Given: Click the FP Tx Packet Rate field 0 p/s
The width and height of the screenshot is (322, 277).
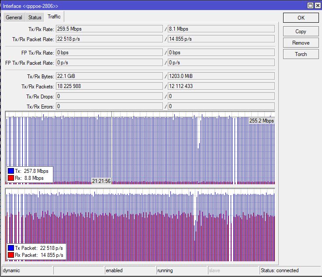Looking at the screenshot, I should (x=109, y=63).
